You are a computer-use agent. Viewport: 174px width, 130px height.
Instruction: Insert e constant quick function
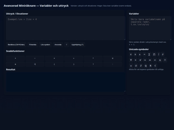pyautogui.click(x=15, y=64)
